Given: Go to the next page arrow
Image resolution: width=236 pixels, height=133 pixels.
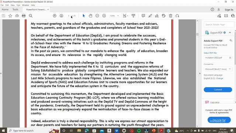Looking at the screenshot, I should click(x=62, y=16).
